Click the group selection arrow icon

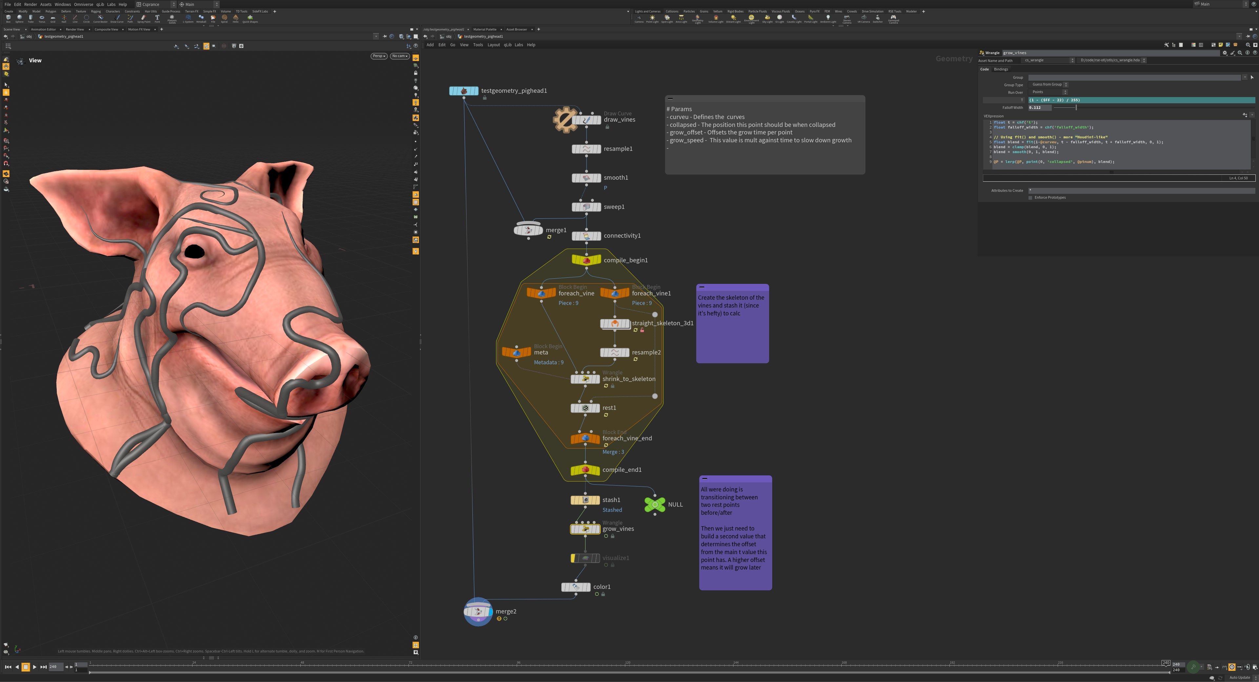tap(1252, 77)
